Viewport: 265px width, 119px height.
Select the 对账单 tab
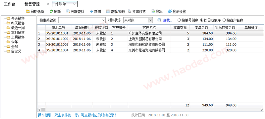point(61,4)
